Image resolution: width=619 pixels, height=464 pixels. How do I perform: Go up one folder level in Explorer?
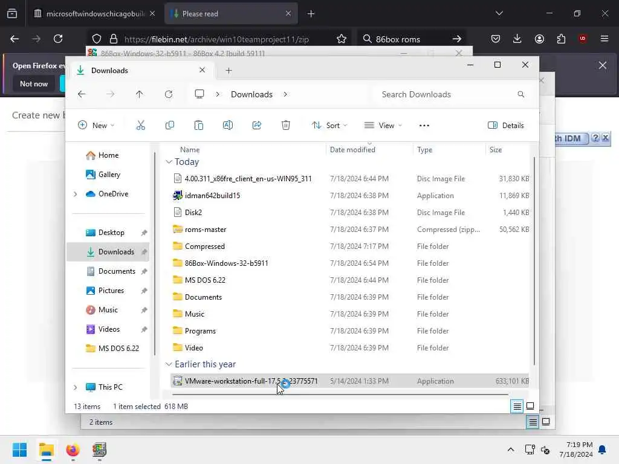140,94
